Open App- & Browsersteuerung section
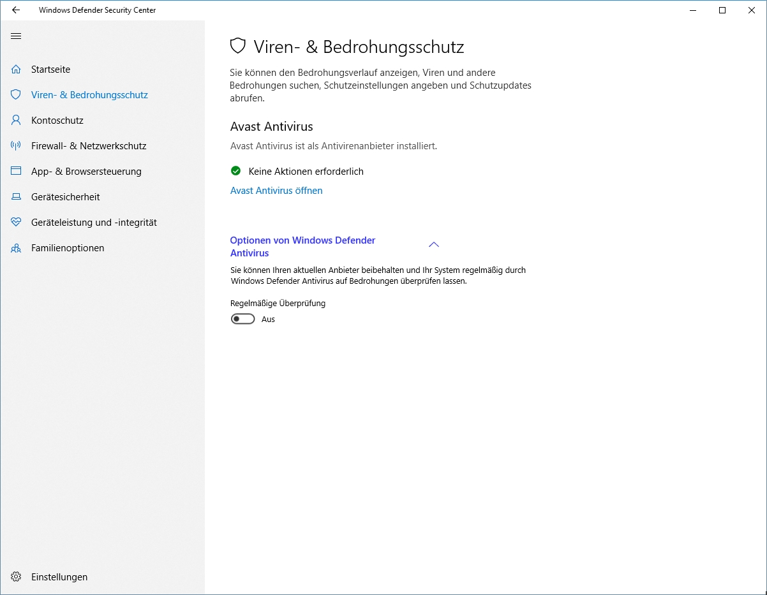 86,171
